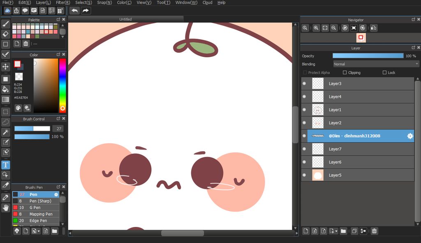421x243 pixels.
Task: Select the G Pen brush
Action: pos(36,208)
